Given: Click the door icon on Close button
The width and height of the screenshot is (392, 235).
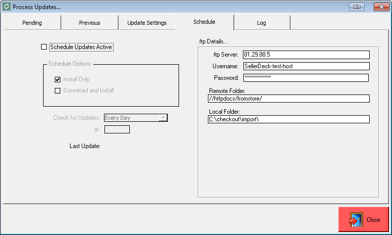Looking at the screenshot, I should (355, 220).
